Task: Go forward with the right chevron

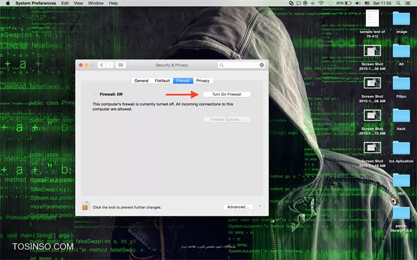Action: click(x=110, y=65)
